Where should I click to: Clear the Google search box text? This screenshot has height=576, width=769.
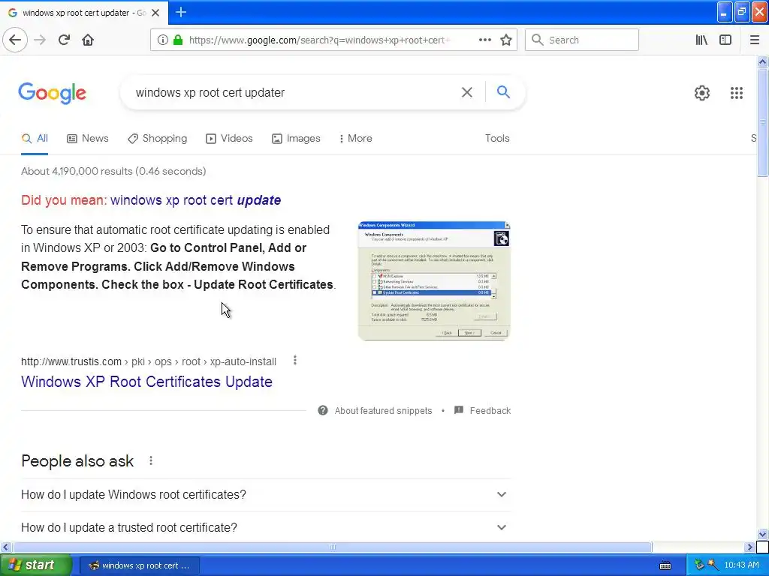(x=467, y=92)
